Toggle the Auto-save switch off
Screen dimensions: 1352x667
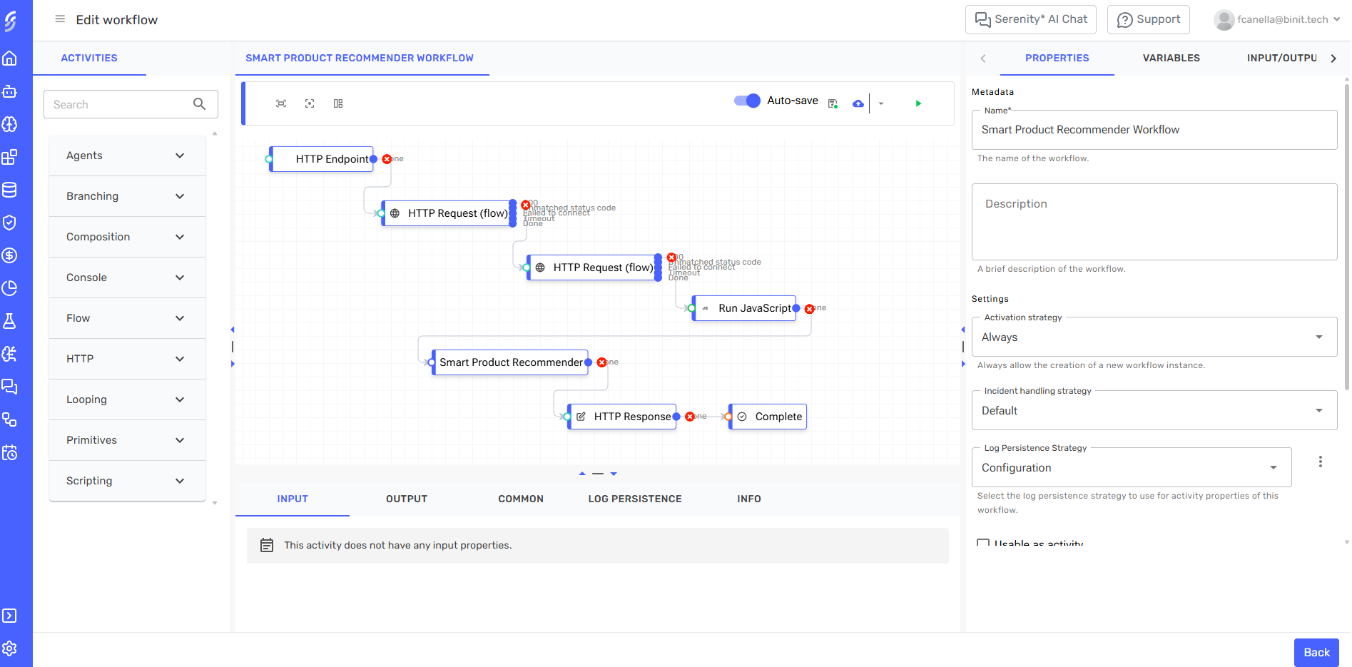click(746, 101)
